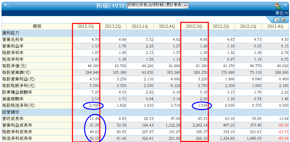Click the 營收成長率 row label

point(13,119)
